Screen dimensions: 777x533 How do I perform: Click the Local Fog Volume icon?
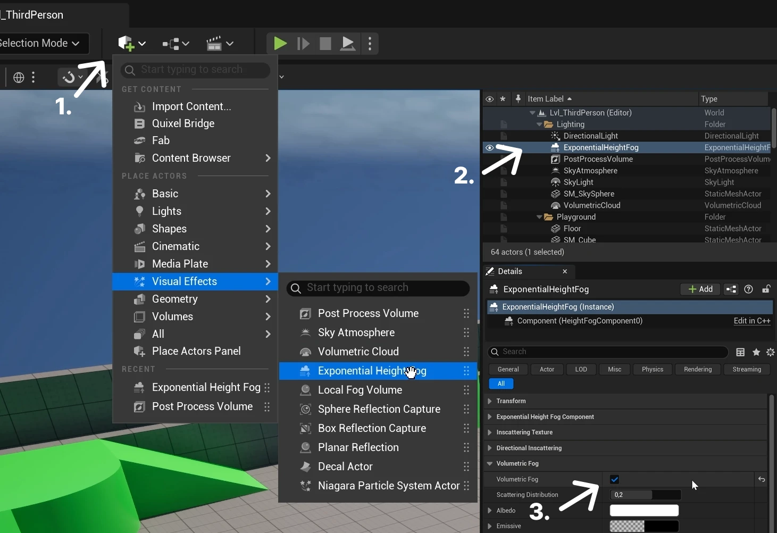[x=305, y=390]
